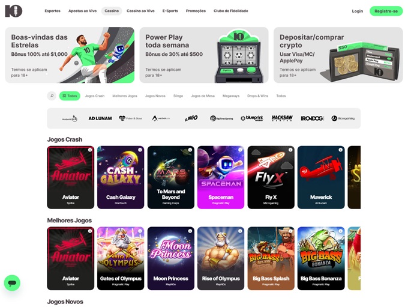Screen dimensions: 408x307
Task: Choose the Ad Lunam provider logo
Action: click(x=100, y=118)
